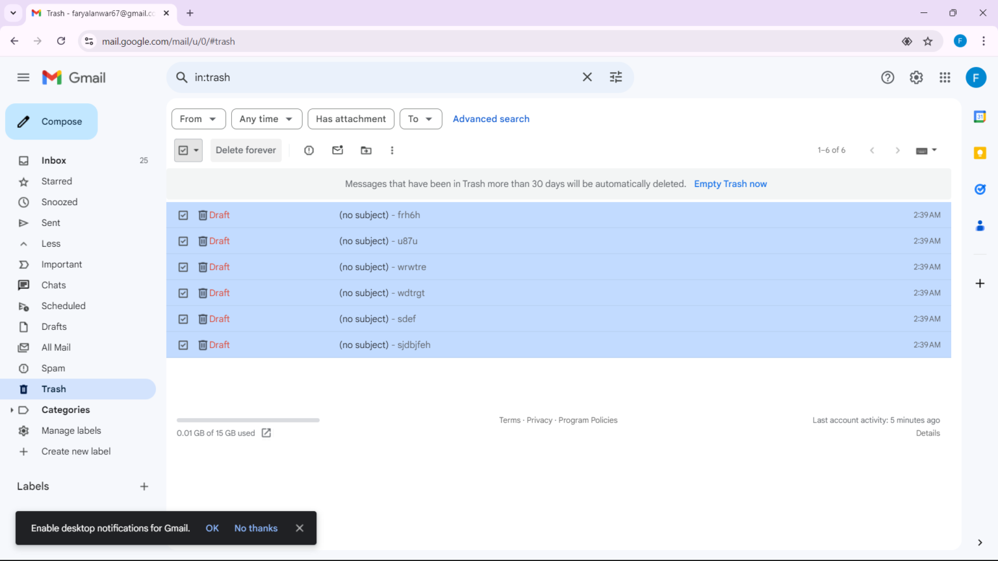
Task: Deselect the draft from sjdbjfeh
Action: [183, 345]
